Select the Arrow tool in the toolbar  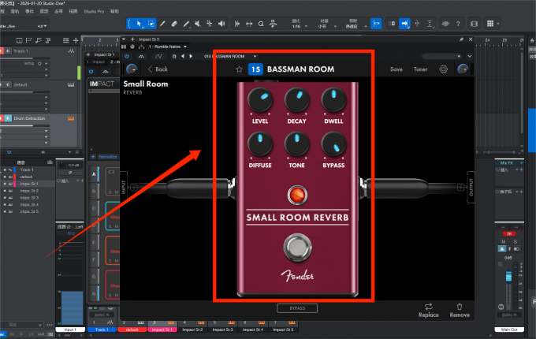click(139, 24)
